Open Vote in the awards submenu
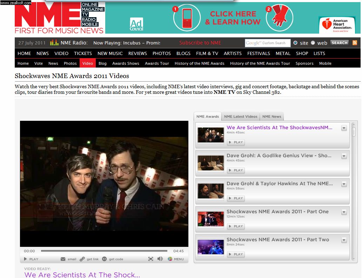 pos(39,63)
